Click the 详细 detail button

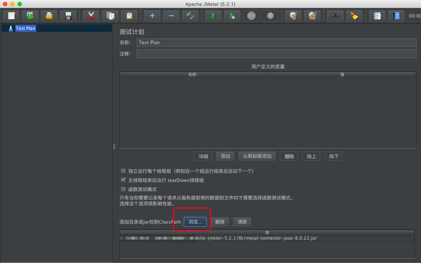point(203,156)
